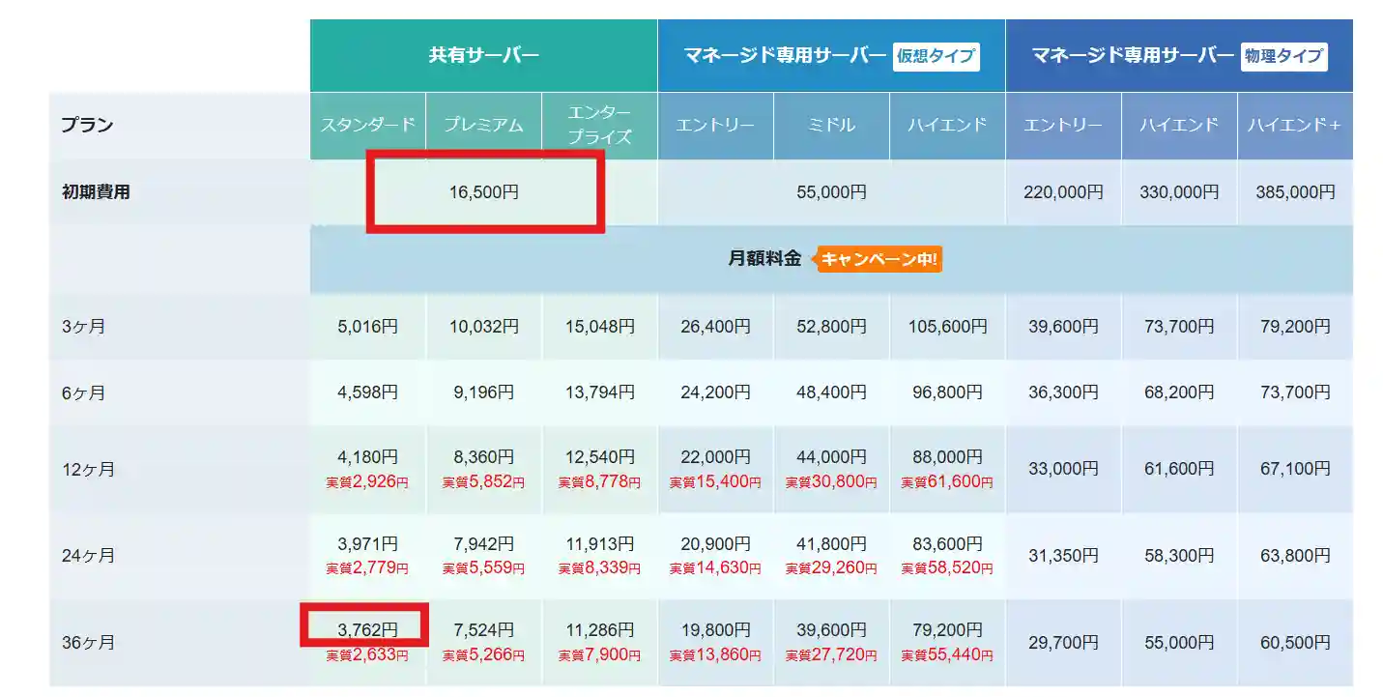1383x697 pixels.
Task: Click the red 実質58,520円 price
Action: (x=947, y=568)
